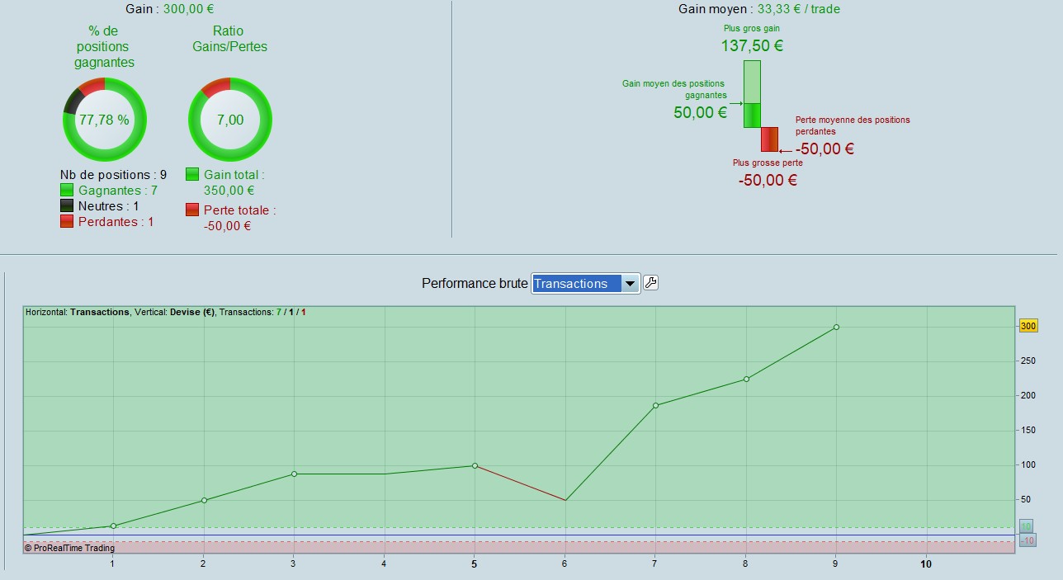This screenshot has width=1063, height=580.
Task: Click the red Perte totale legend square
Action: point(192,210)
